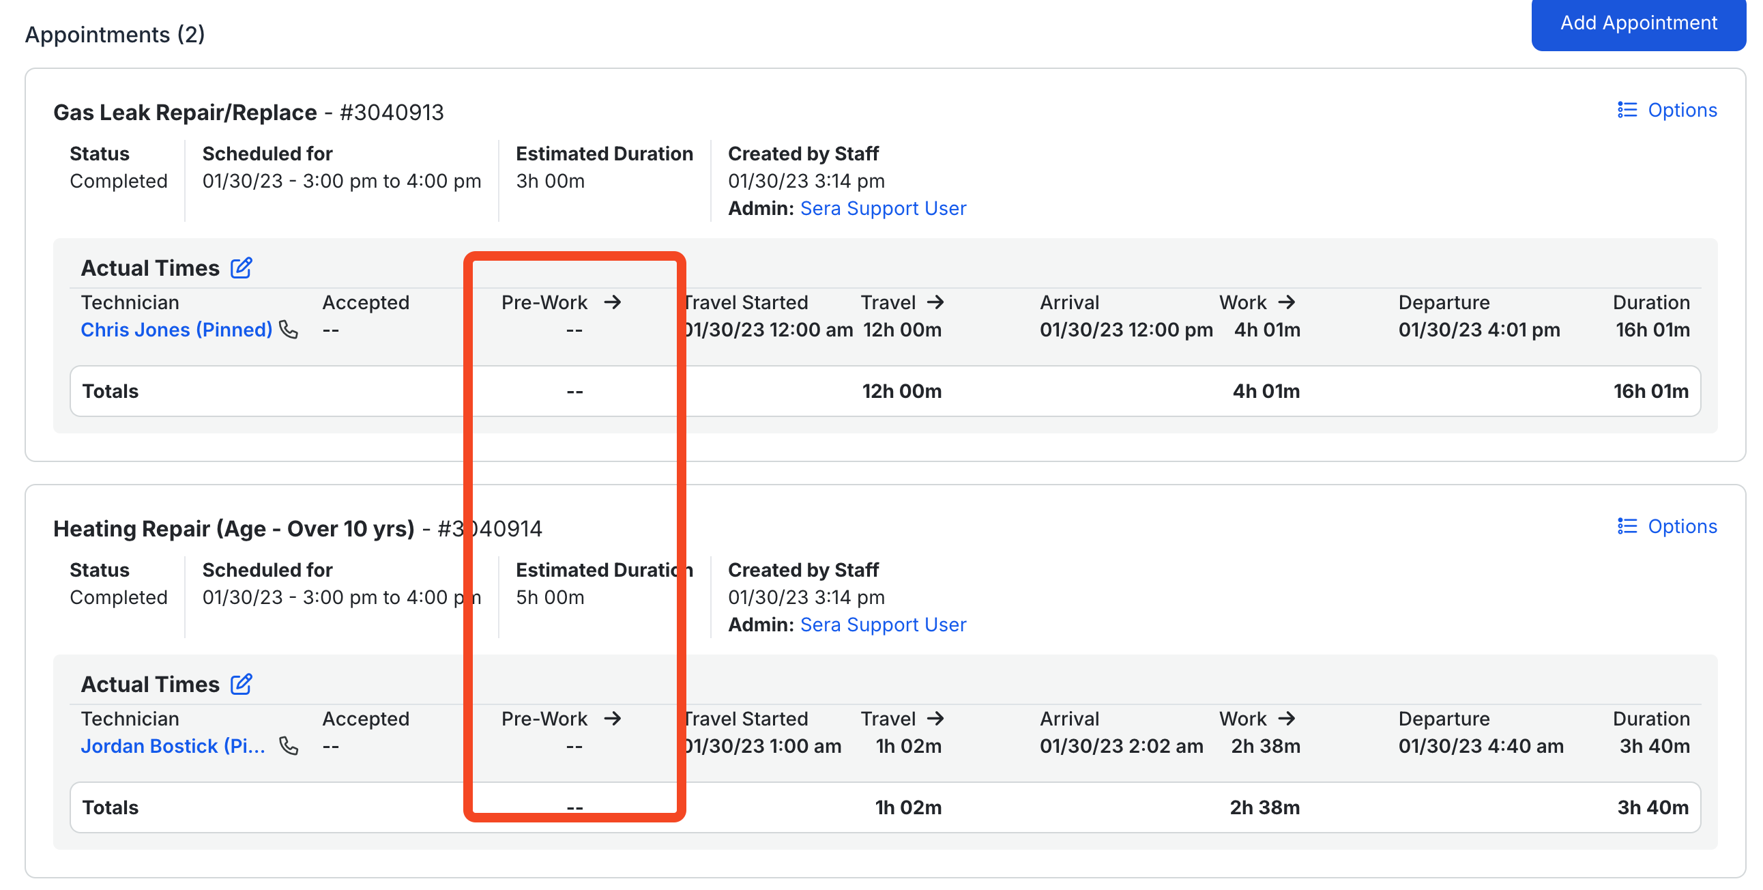Viewport: 1763px width, 890px height.
Task: Select the Appointments (2) heading
Action: 115,34
